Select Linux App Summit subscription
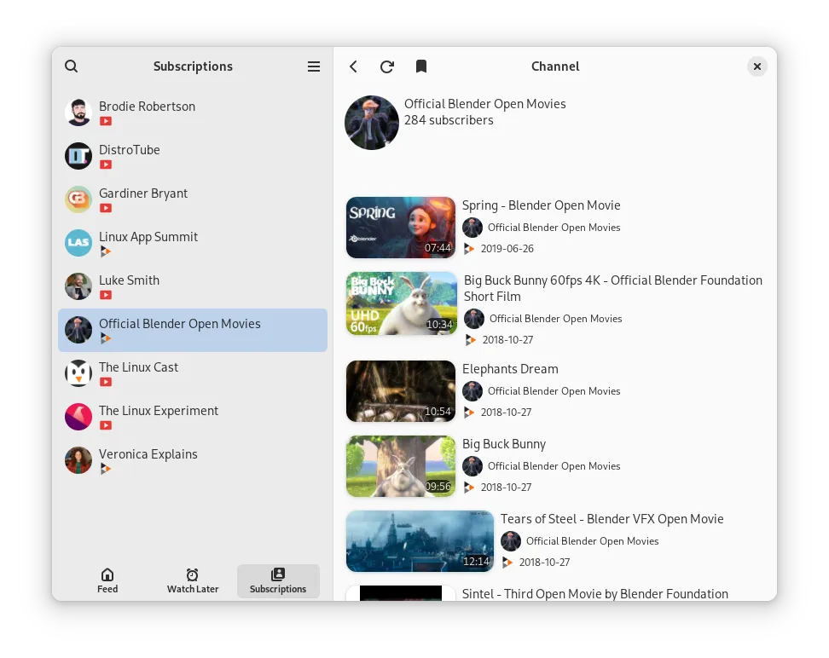The width and height of the screenshot is (829, 658). point(148,237)
